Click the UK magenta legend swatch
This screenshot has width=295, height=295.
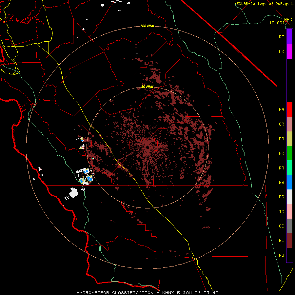[289, 51]
